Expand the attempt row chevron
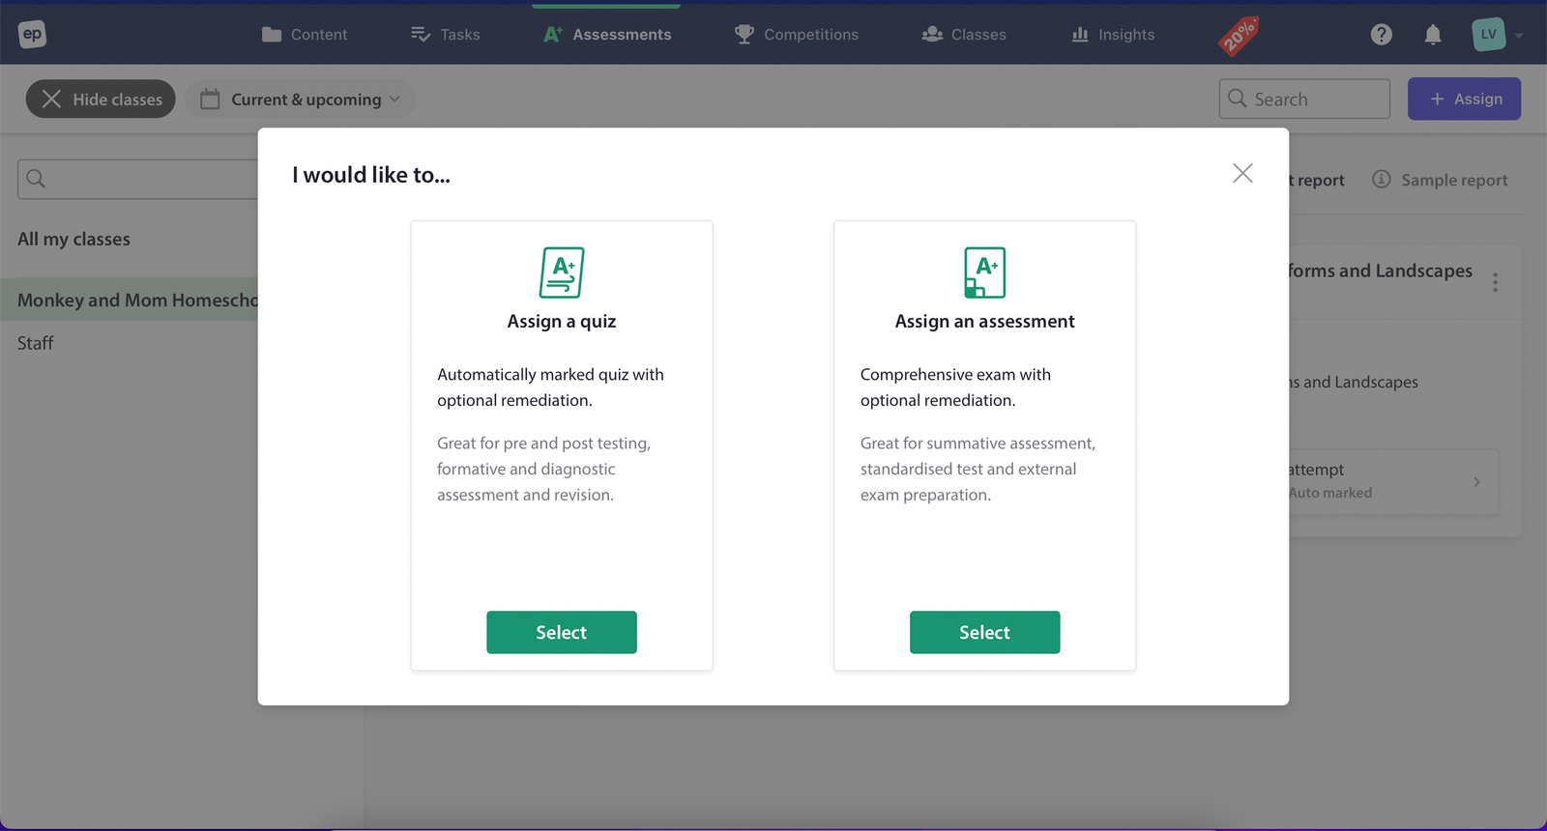Viewport: 1547px width, 831px height. (1476, 481)
